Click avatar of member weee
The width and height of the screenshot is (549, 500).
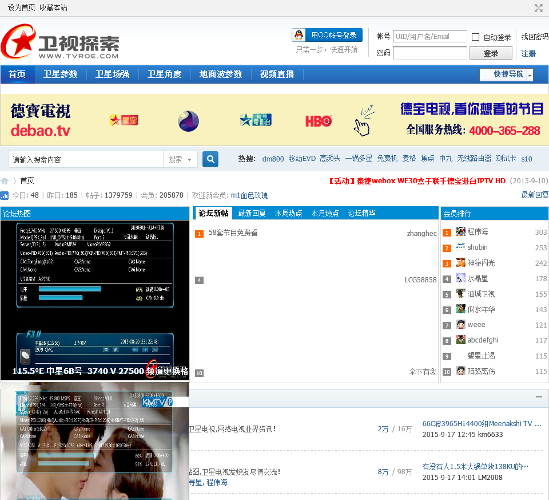point(461,324)
